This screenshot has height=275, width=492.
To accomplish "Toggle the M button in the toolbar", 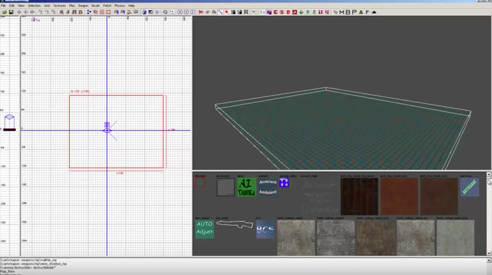I will pos(341,12).
